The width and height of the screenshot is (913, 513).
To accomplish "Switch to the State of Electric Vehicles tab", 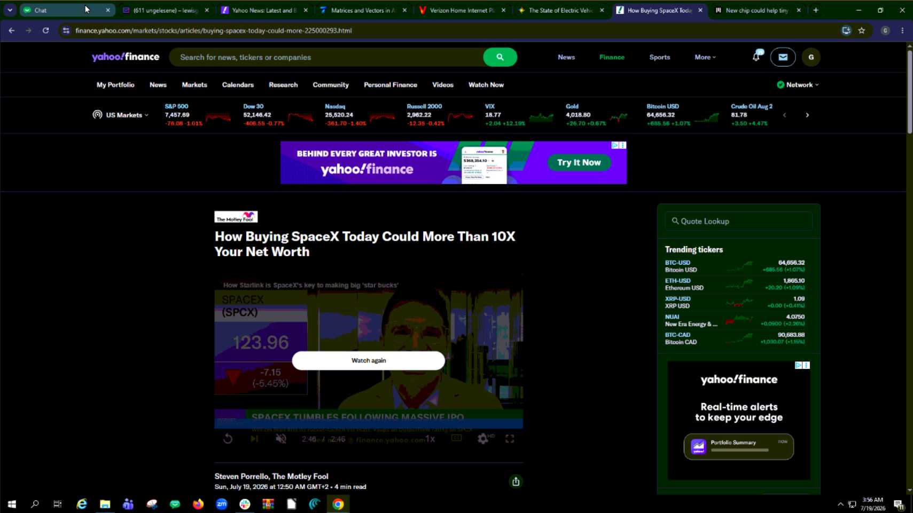I will [561, 10].
